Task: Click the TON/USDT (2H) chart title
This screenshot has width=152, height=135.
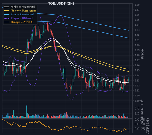Action: tap(61, 3)
